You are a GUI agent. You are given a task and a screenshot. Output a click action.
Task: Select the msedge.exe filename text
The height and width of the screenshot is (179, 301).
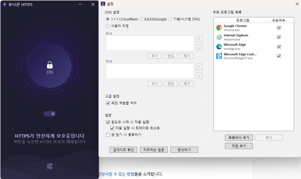(x=232, y=49)
